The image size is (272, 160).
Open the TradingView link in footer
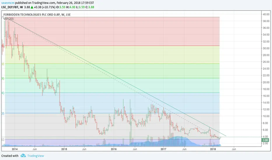pyautogui.click(x=36, y=156)
